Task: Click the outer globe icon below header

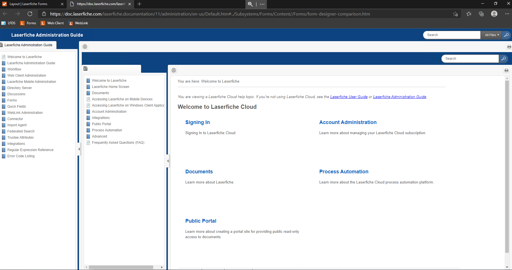Action: (x=85, y=47)
